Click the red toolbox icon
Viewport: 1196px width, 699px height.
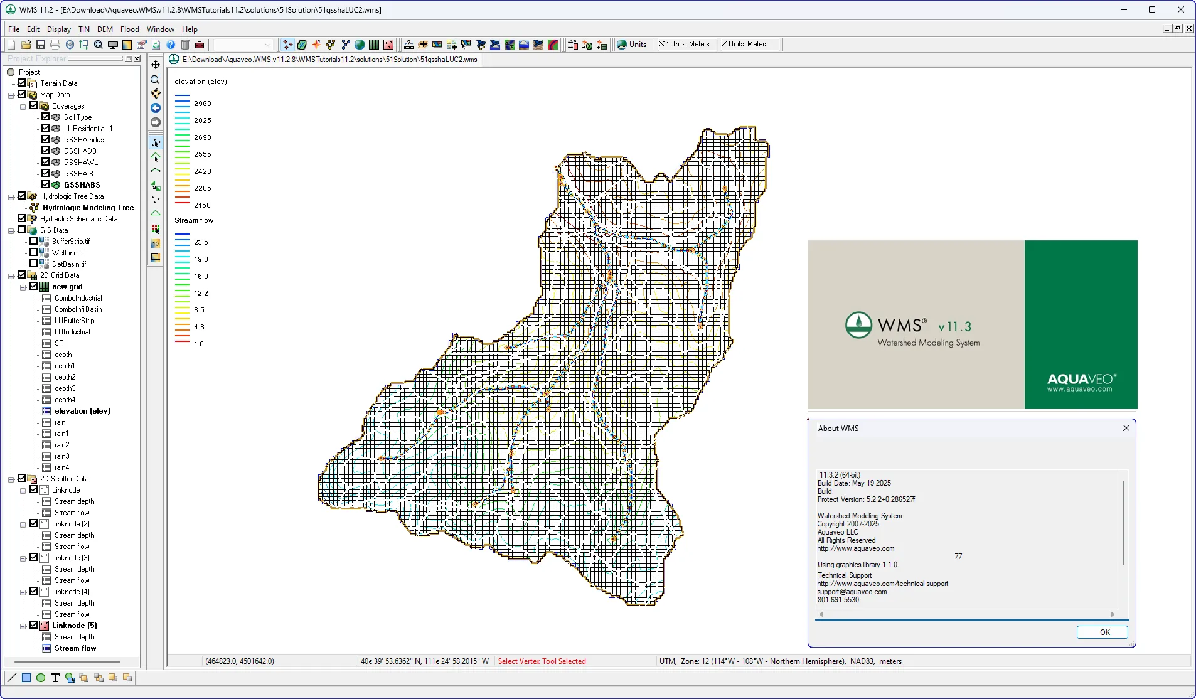click(200, 45)
